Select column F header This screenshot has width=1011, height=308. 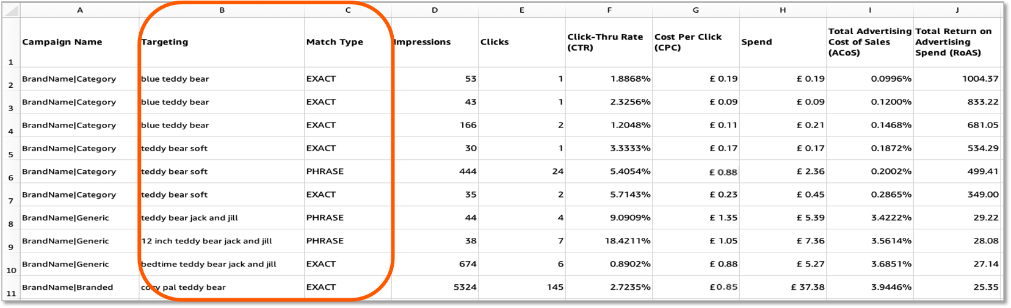[x=609, y=10]
